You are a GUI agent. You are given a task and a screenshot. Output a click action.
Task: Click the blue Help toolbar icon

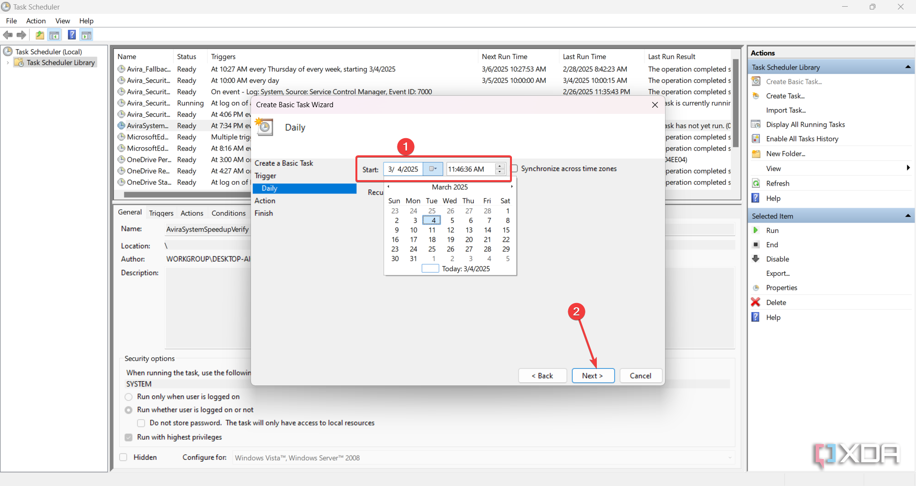click(x=72, y=35)
